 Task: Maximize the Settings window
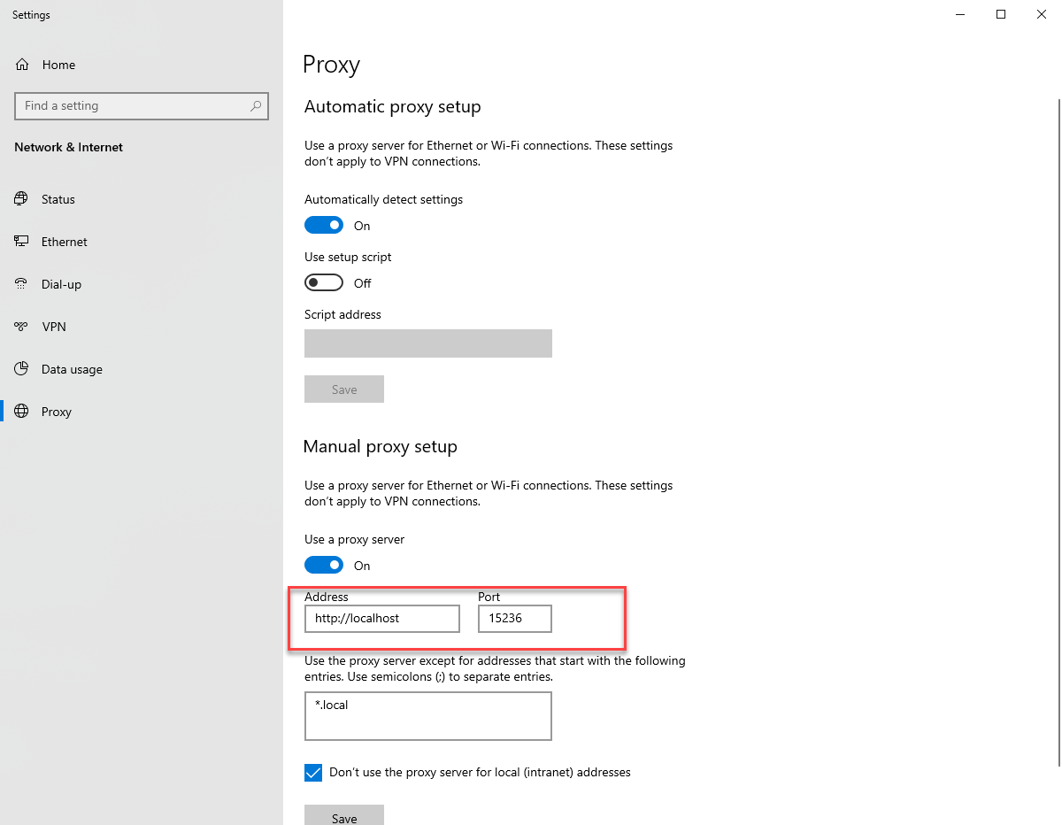(1001, 14)
